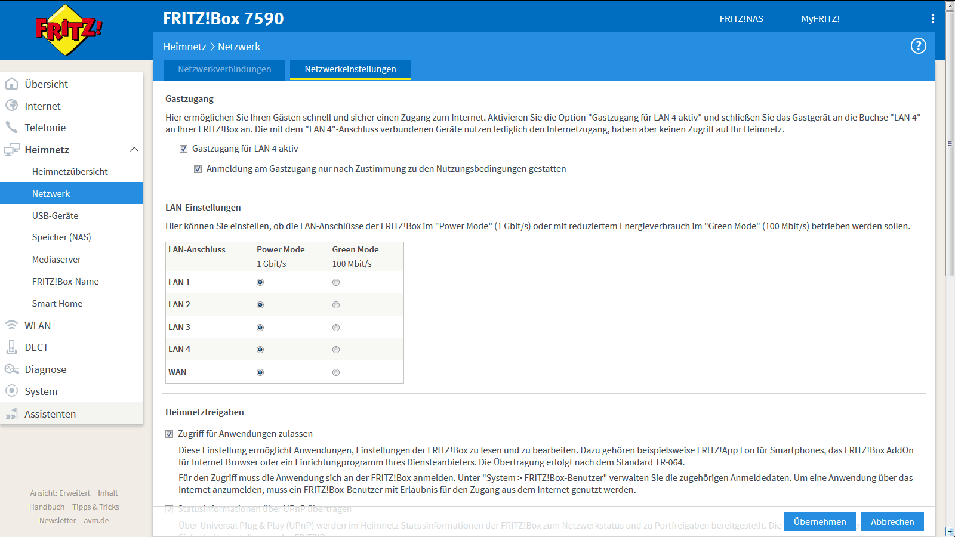Image resolution: width=955 pixels, height=537 pixels.
Task: Switch to the Netzwerkverbindungen tab
Action: pyautogui.click(x=224, y=69)
